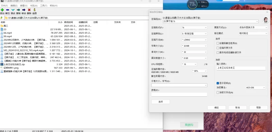Click the folder icon of the 高三 row
Screen dimensions: 272x132
[x=2, y=26]
